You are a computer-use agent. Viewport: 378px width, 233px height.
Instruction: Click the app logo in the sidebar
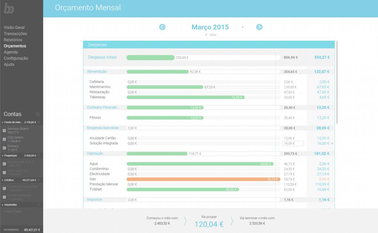9,9
